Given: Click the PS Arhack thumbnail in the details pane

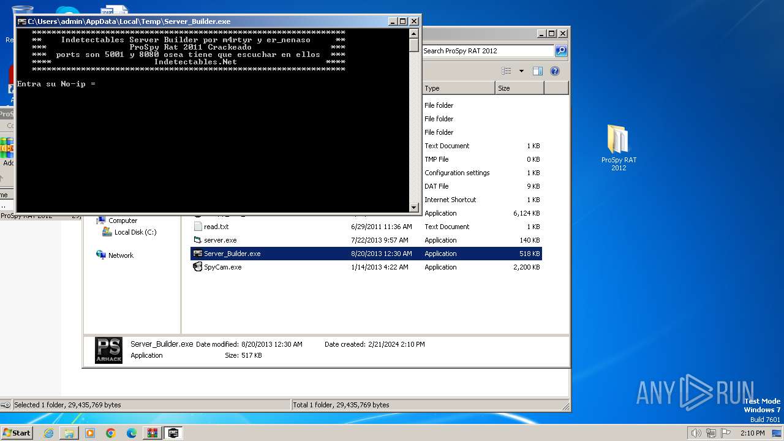Looking at the screenshot, I should pyautogui.click(x=108, y=350).
